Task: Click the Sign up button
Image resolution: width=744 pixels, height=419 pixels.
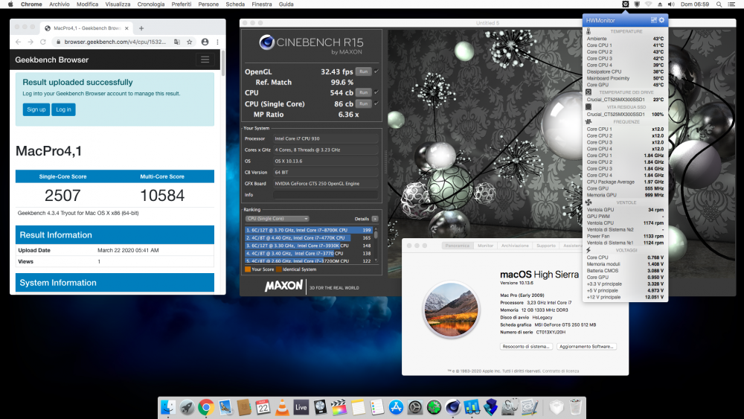Action: pyautogui.click(x=36, y=109)
